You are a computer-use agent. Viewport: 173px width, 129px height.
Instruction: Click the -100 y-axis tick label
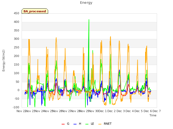16,107
